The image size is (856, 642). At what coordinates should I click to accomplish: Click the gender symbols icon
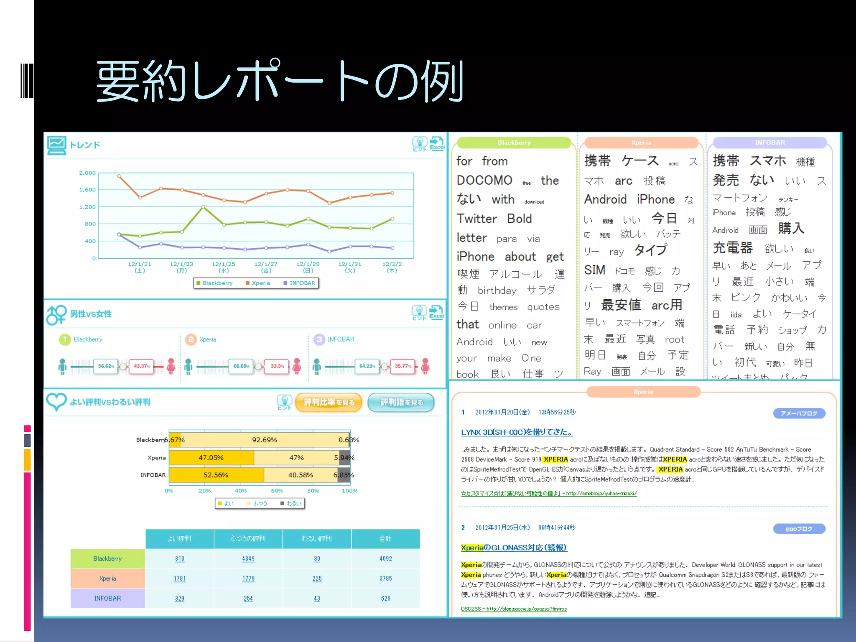56,314
